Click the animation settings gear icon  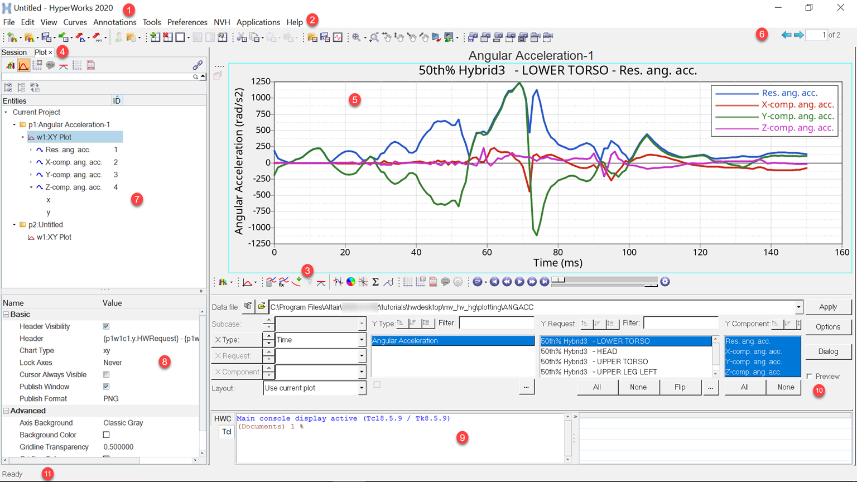tap(665, 282)
